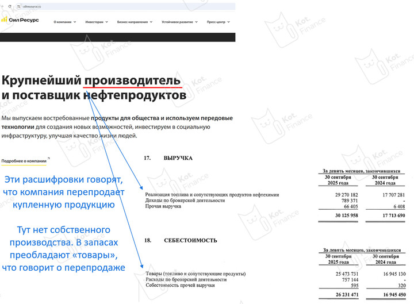Follow the Подробнее о компании link
The image size is (414, 304).
(x=24, y=161)
